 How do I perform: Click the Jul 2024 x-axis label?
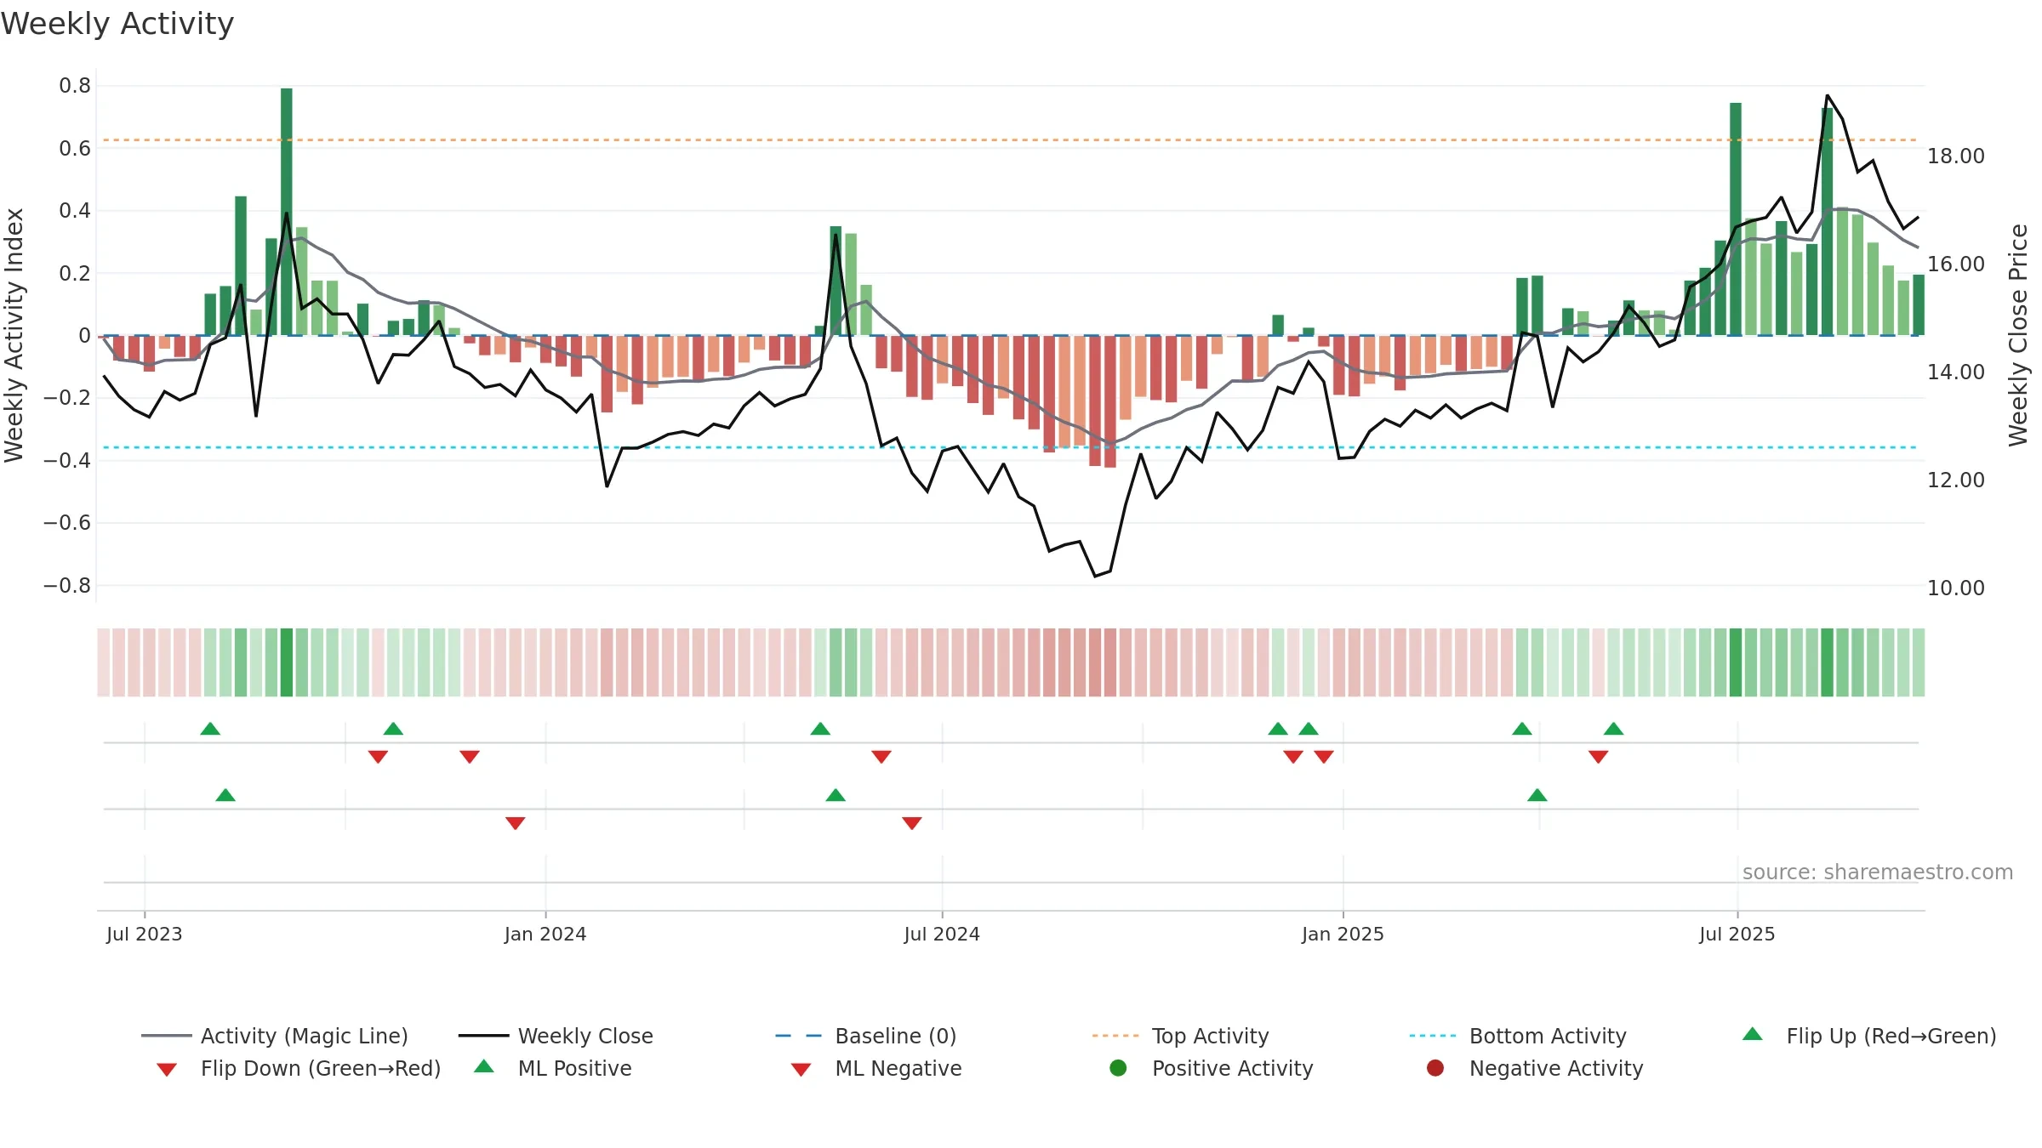(942, 935)
